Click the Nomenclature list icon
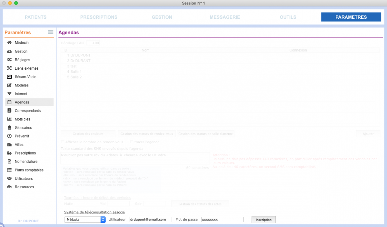Screen dimensions: 387x227 coord(9,162)
